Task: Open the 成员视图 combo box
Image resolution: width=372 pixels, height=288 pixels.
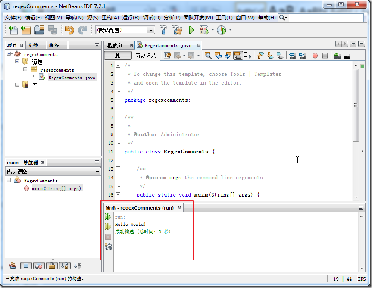Action: [53, 172]
